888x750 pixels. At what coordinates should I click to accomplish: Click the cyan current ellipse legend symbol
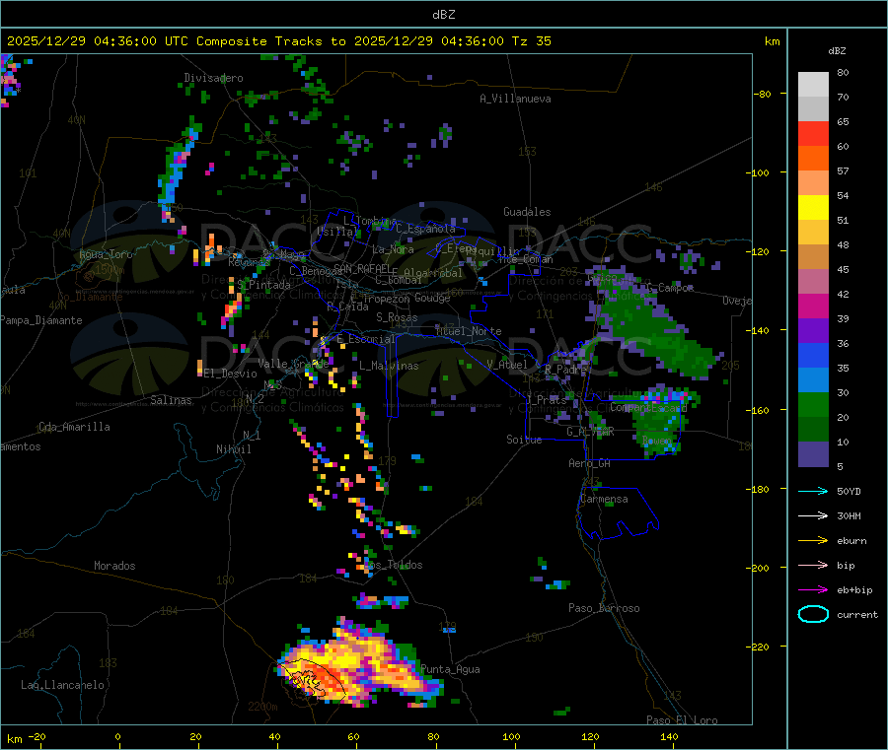[813, 614]
